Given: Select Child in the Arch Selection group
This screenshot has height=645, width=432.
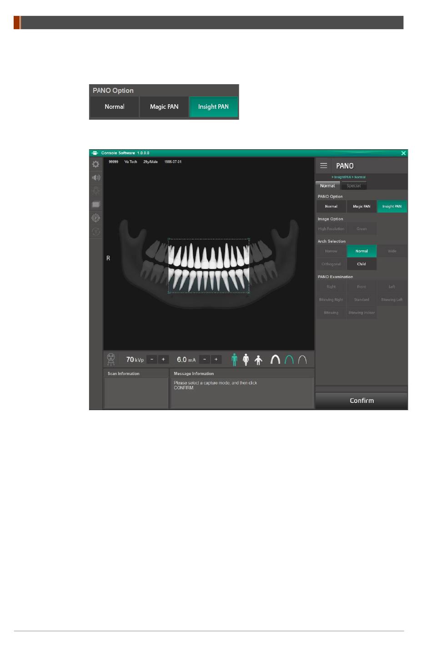Looking at the screenshot, I should click(362, 264).
